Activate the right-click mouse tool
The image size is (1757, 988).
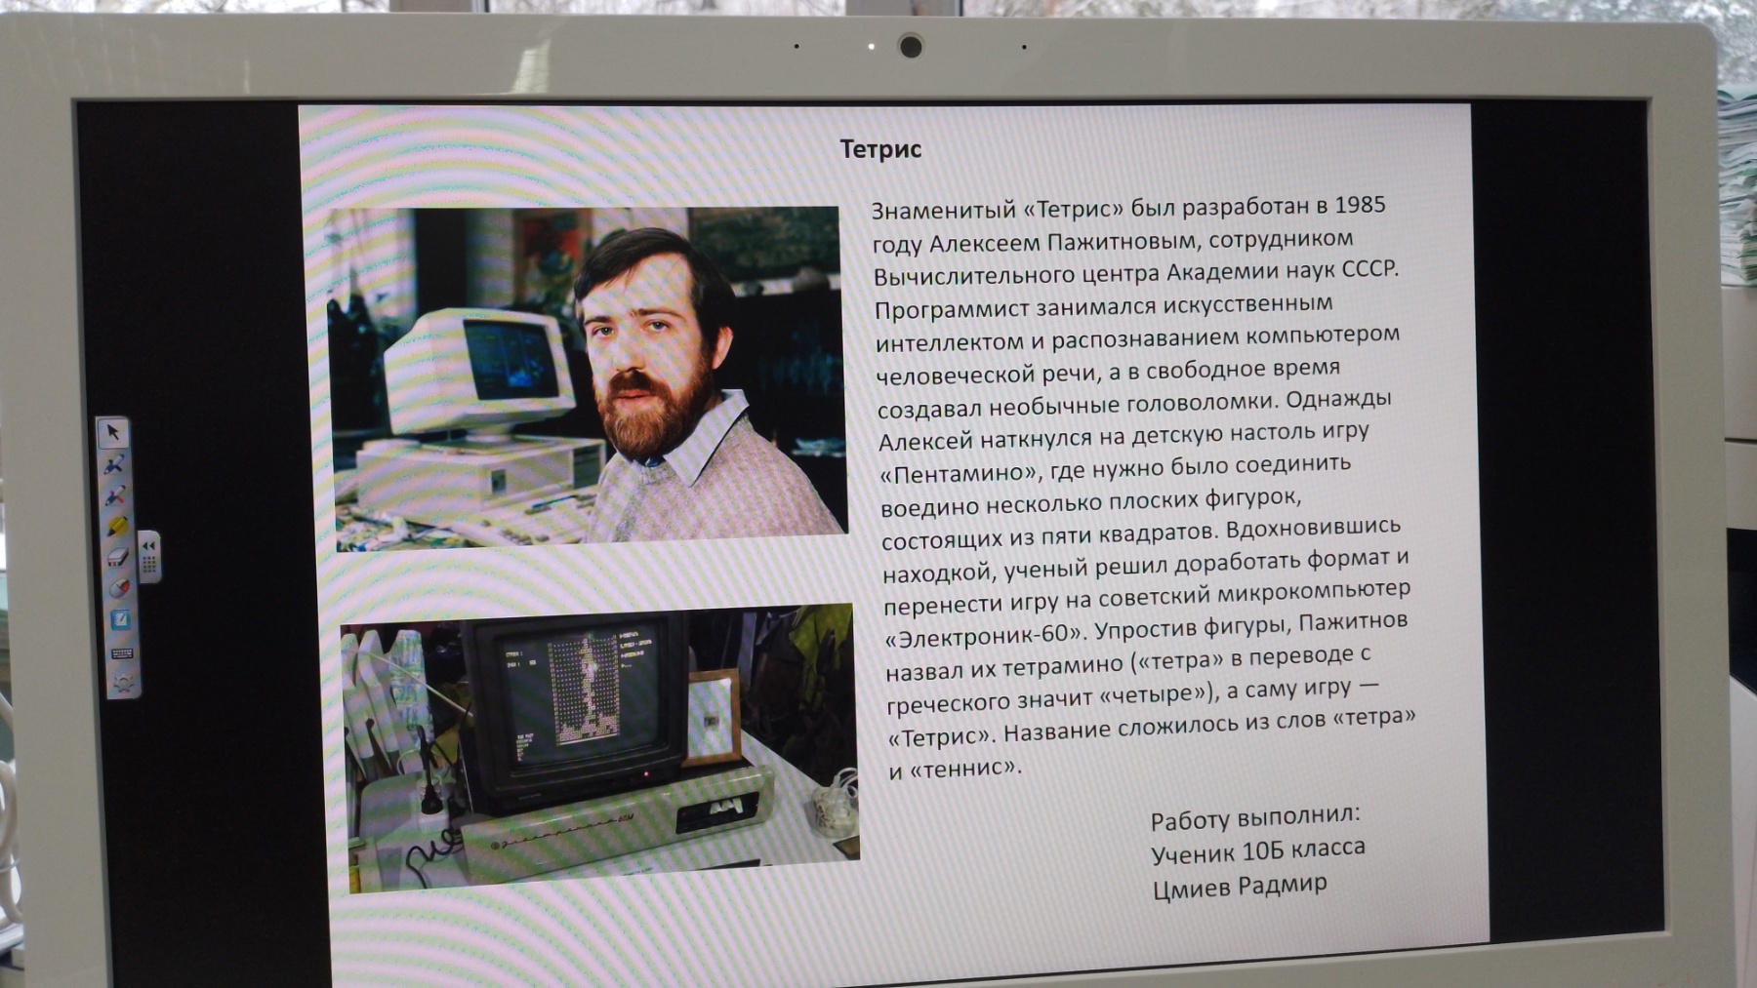pyautogui.click(x=119, y=589)
